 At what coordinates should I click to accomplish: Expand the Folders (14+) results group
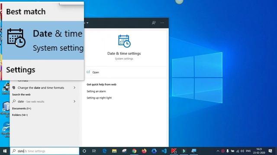(20, 115)
